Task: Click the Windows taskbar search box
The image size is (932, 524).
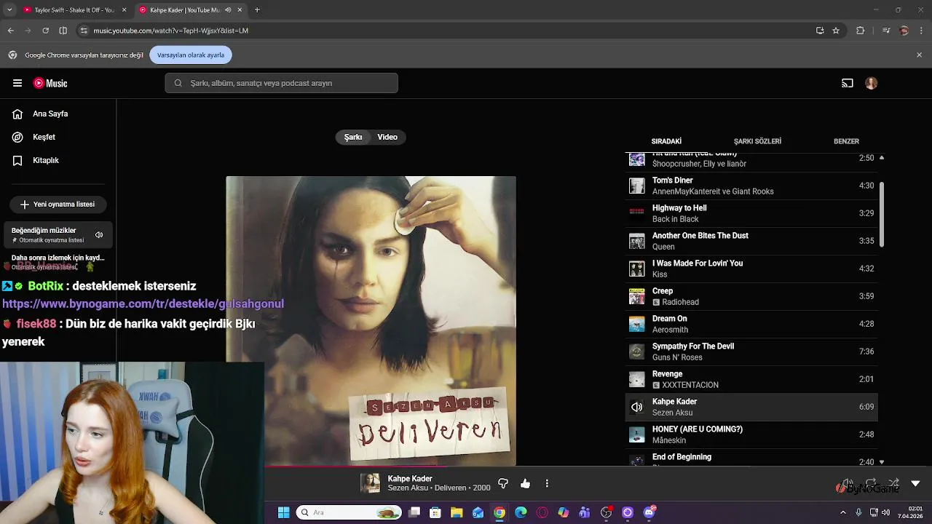Action: [349, 512]
